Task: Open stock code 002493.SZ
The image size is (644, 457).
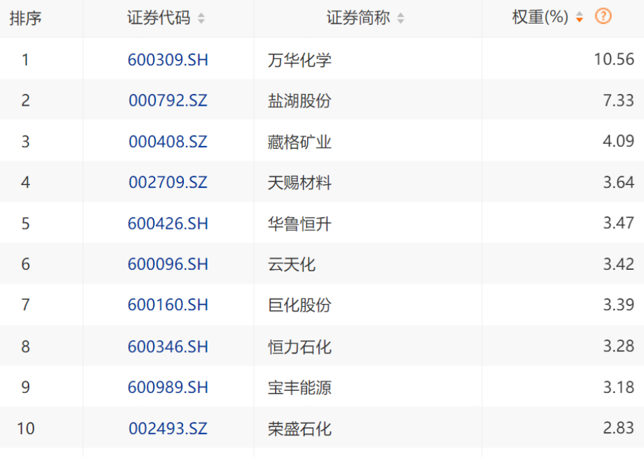Action: coord(168,428)
